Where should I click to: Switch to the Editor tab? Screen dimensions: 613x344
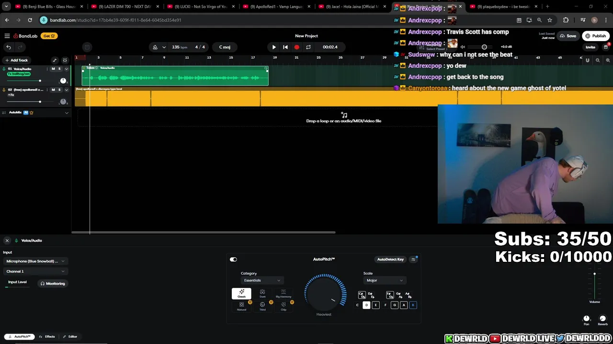click(x=70, y=336)
